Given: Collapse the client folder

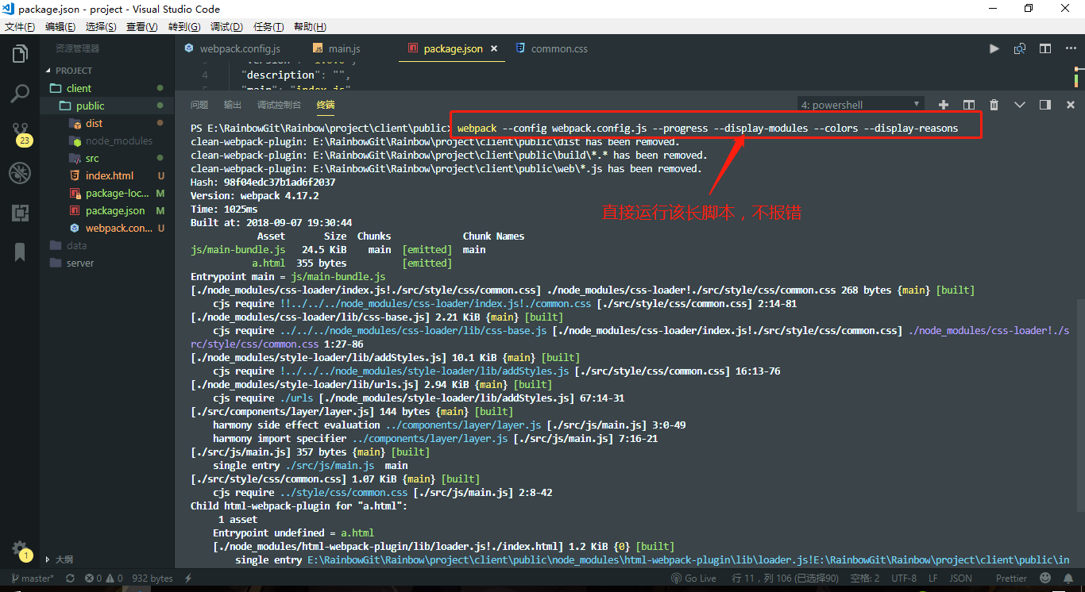Looking at the screenshot, I should coord(107,88).
